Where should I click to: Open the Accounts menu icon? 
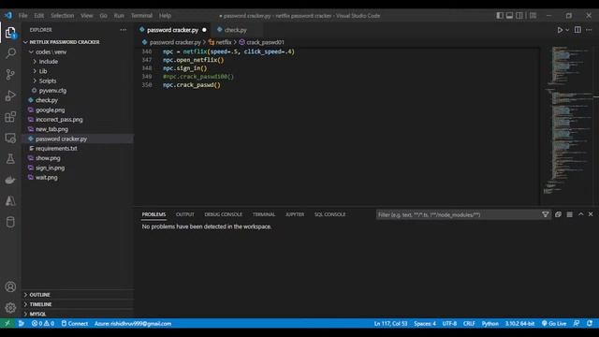(x=10, y=286)
